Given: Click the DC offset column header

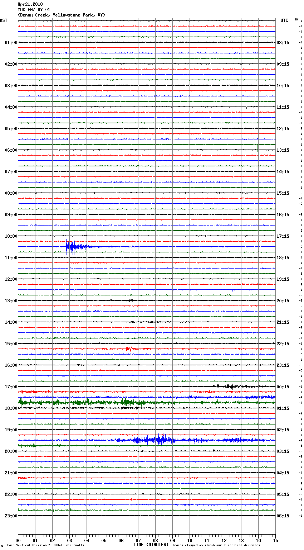Looking at the screenshot, I should click(x=297, y=19).
